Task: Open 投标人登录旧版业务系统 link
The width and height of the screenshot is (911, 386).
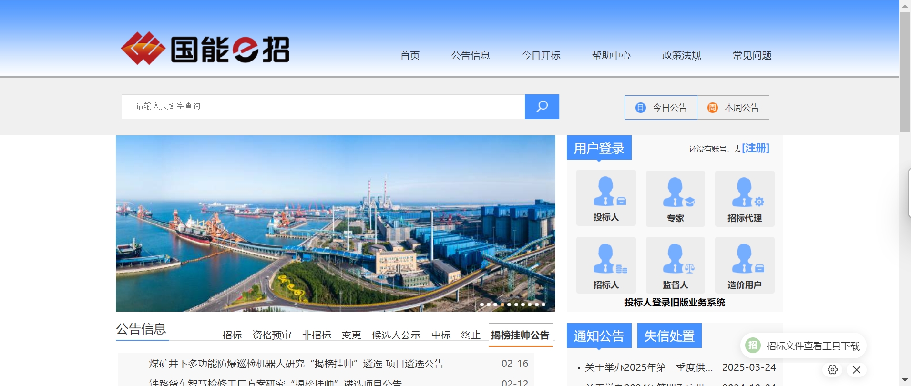Action: point(675,302)
